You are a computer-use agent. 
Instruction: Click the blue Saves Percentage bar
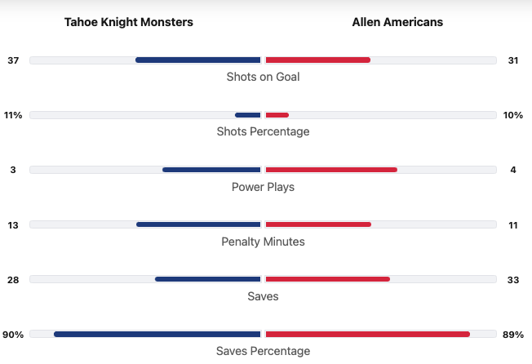157,334
